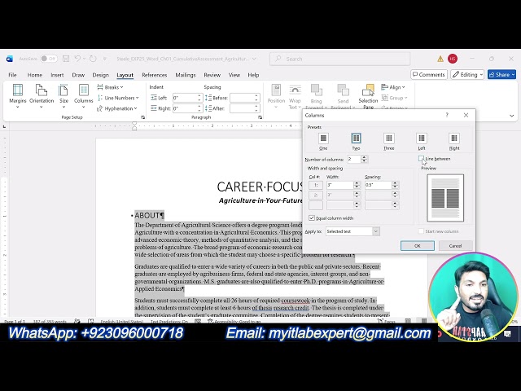Open the File tab

tap(13, 75)
